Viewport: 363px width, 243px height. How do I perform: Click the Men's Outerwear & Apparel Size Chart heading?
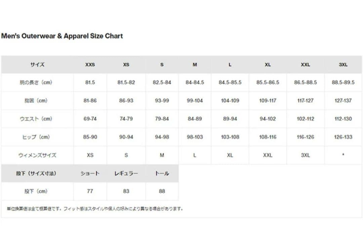[62, 36]
